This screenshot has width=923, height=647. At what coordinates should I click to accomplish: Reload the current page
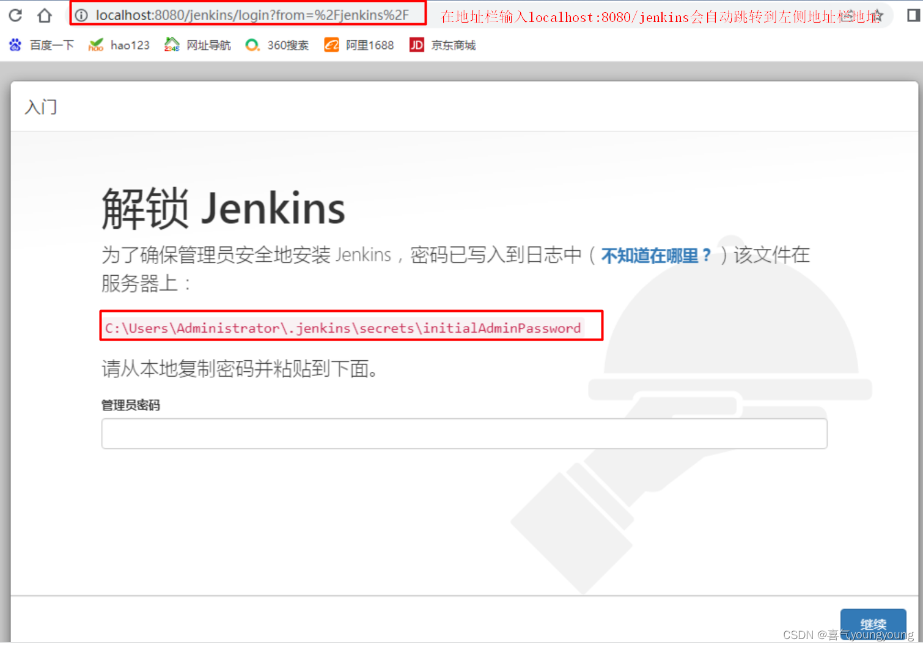click(x=15, y=15)
